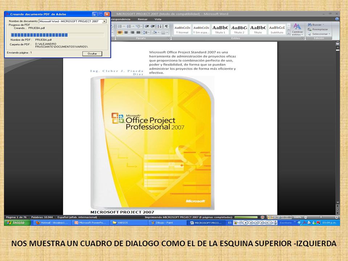Click the taskbar media stop button
Image resolution: width=348 pixels, height=261 pixels.
(251, 223)
